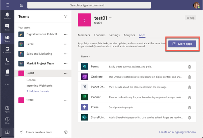
Task: Open the app launcher waffle icon
Action: tap(7, 5)
